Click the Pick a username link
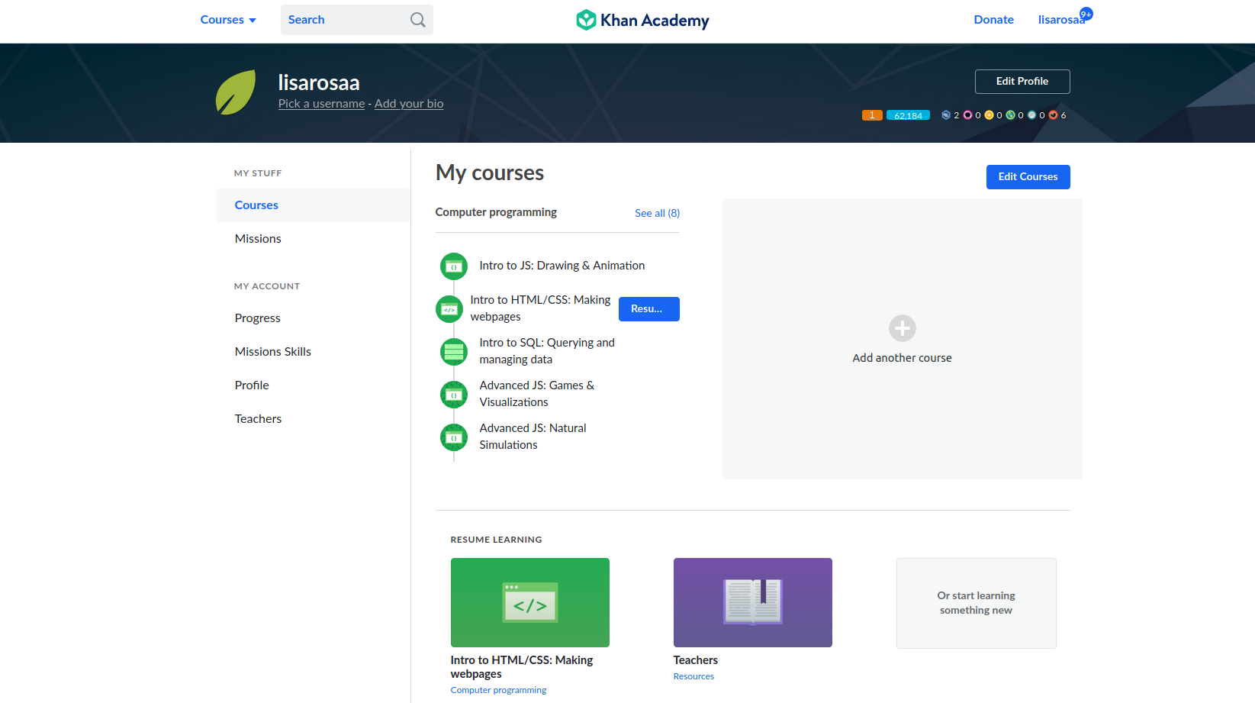1255x703 pixels. pyautogui.click(x=321, y=104)
